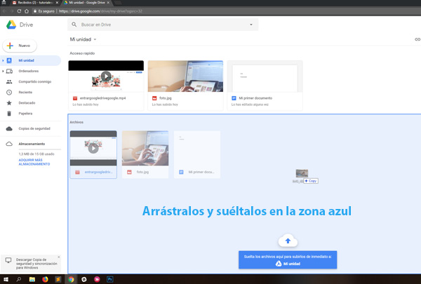The image size is (421, 284).
Task: Click the Compartido conmigo people icon
Action: [x=9, y=81]
